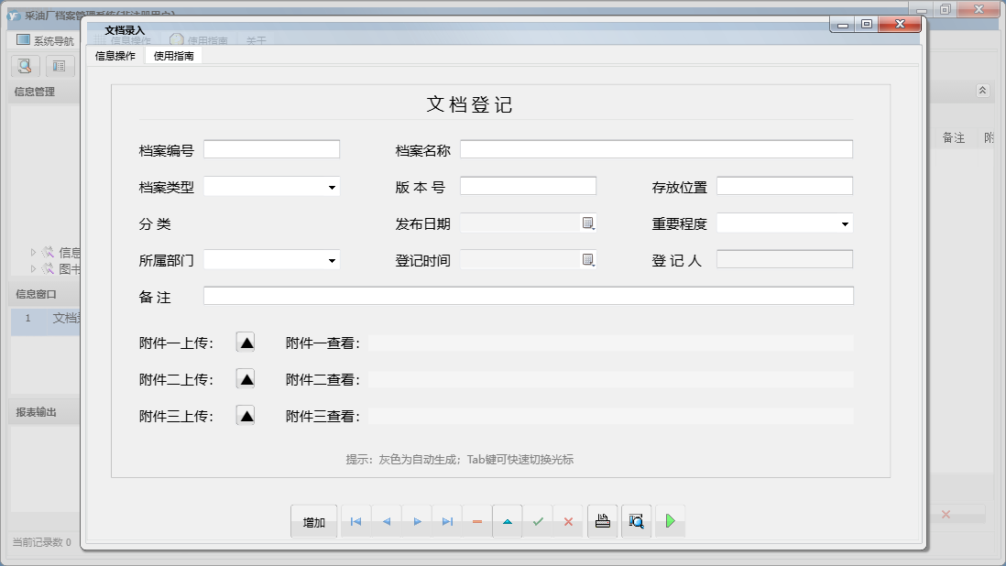Open the print function on the bottom toolbar

[x=602, y=520]
